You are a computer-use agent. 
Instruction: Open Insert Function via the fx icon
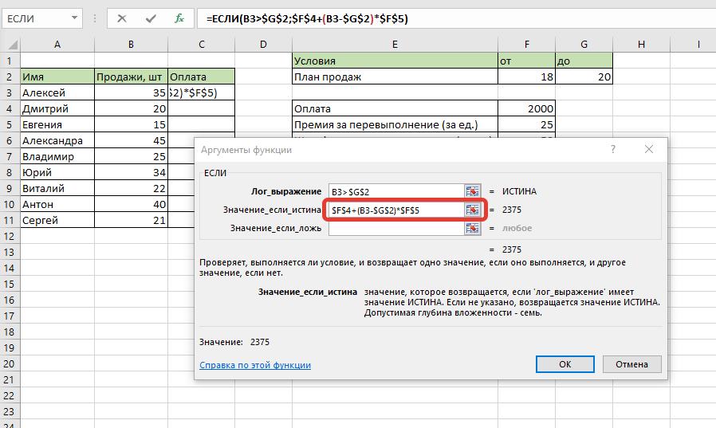tap(179, 18)
